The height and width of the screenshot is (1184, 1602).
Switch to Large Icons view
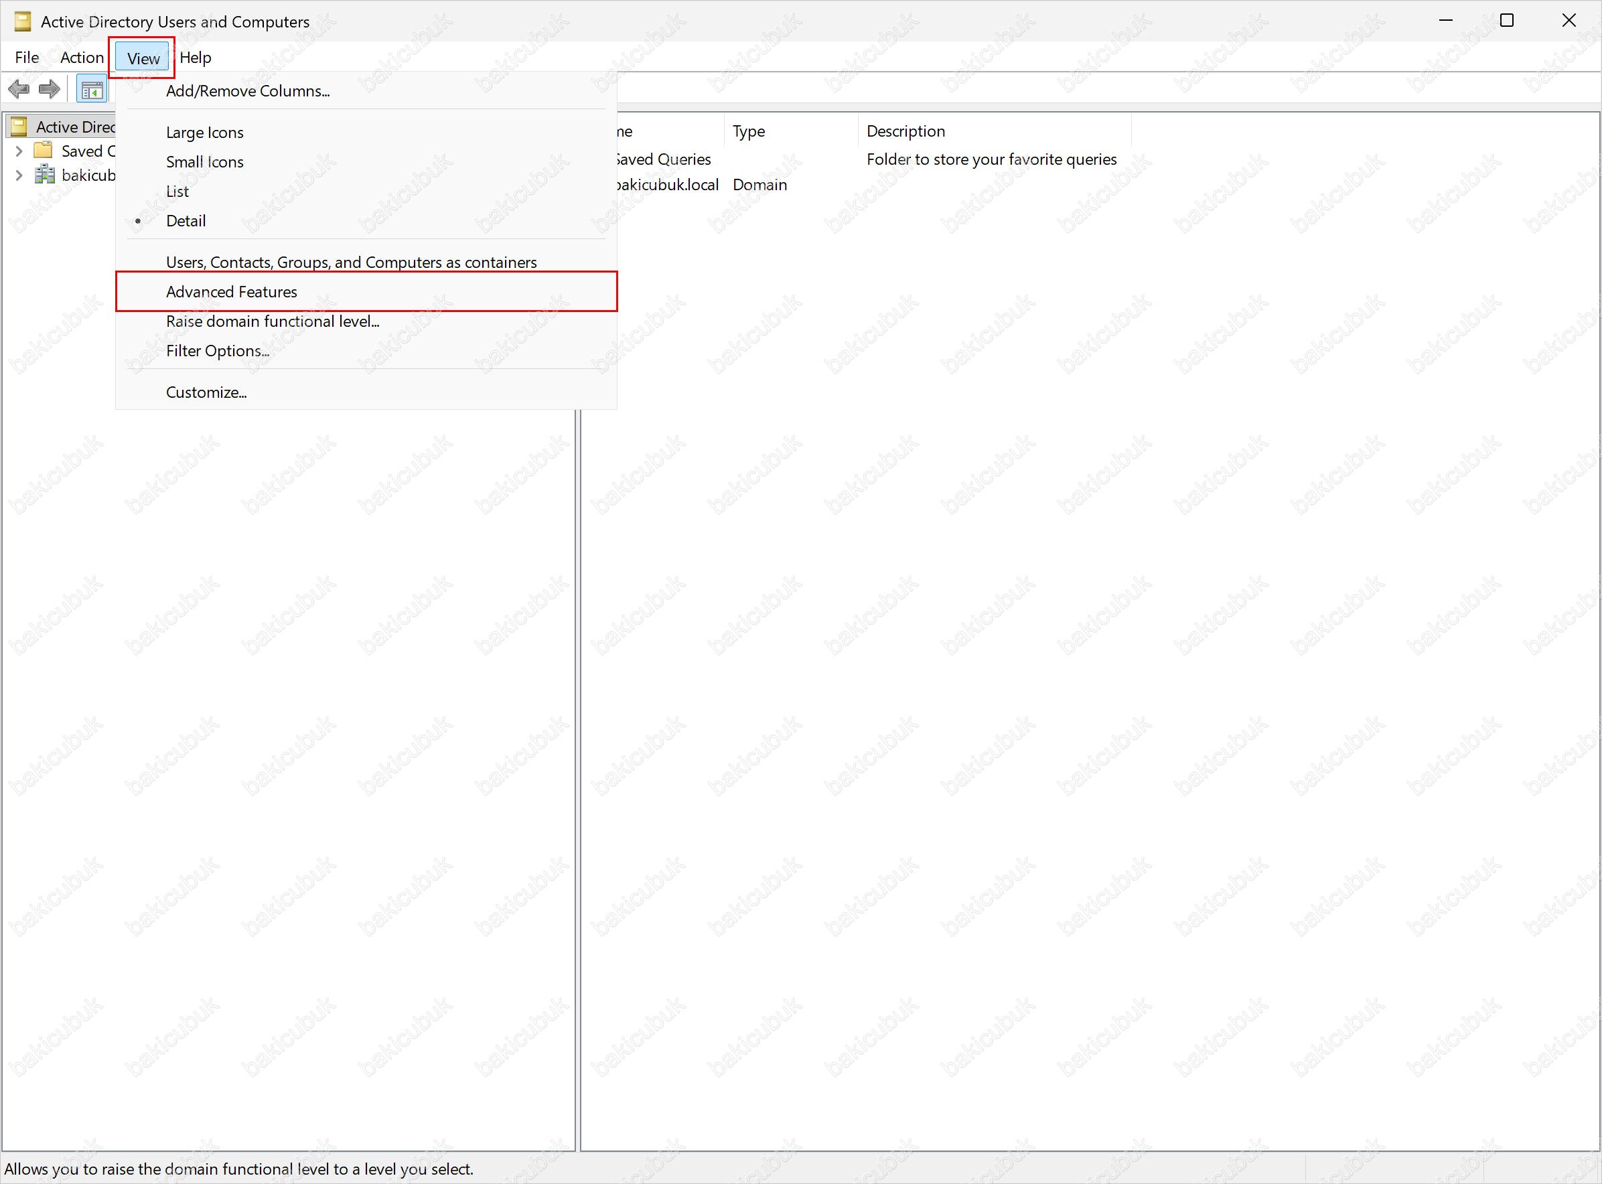(x=366, y=133)
